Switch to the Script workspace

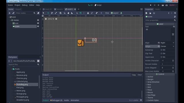(98, 5)
